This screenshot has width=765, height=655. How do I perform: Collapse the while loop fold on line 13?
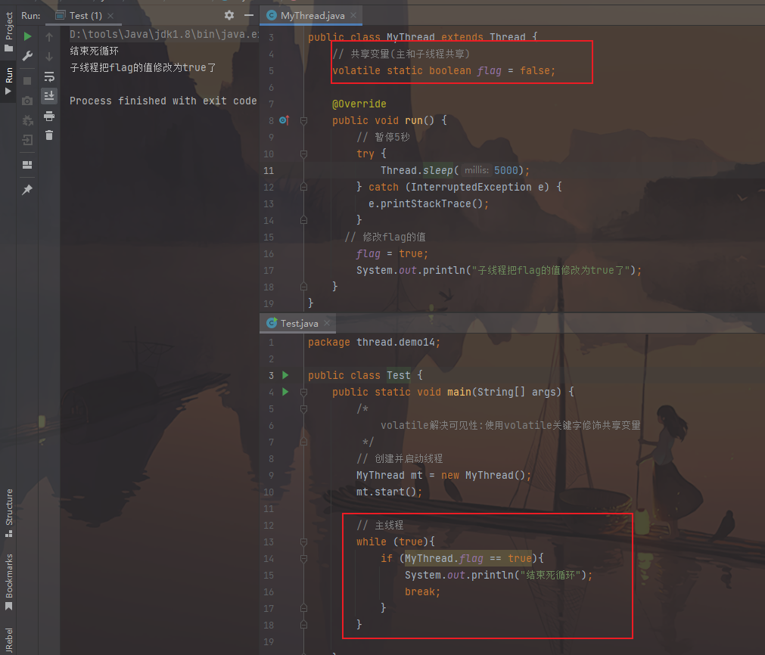(303, 542)
